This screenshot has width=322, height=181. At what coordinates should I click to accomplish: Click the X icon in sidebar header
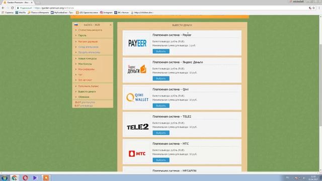coord(111,25)
